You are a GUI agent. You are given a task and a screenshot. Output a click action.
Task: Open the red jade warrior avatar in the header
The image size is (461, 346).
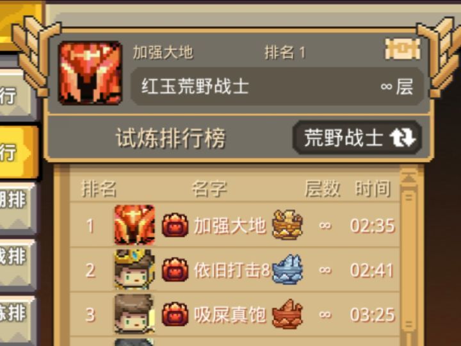click(x=90, y=73)
